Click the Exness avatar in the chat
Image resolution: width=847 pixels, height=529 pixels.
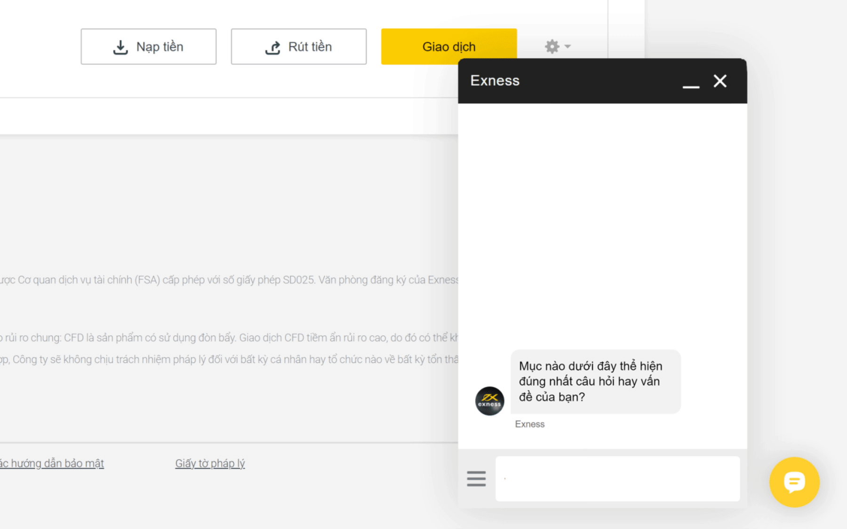tap(489, 401)
